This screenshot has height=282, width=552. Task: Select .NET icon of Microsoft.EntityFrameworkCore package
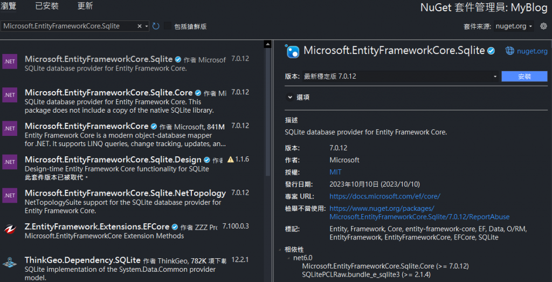10,128
